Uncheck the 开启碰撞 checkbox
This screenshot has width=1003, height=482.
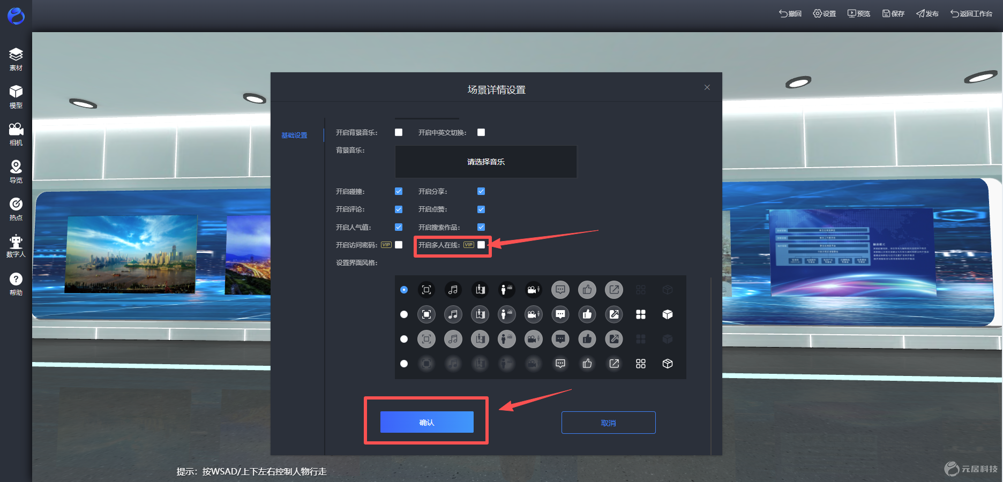(x=399, y=191)
